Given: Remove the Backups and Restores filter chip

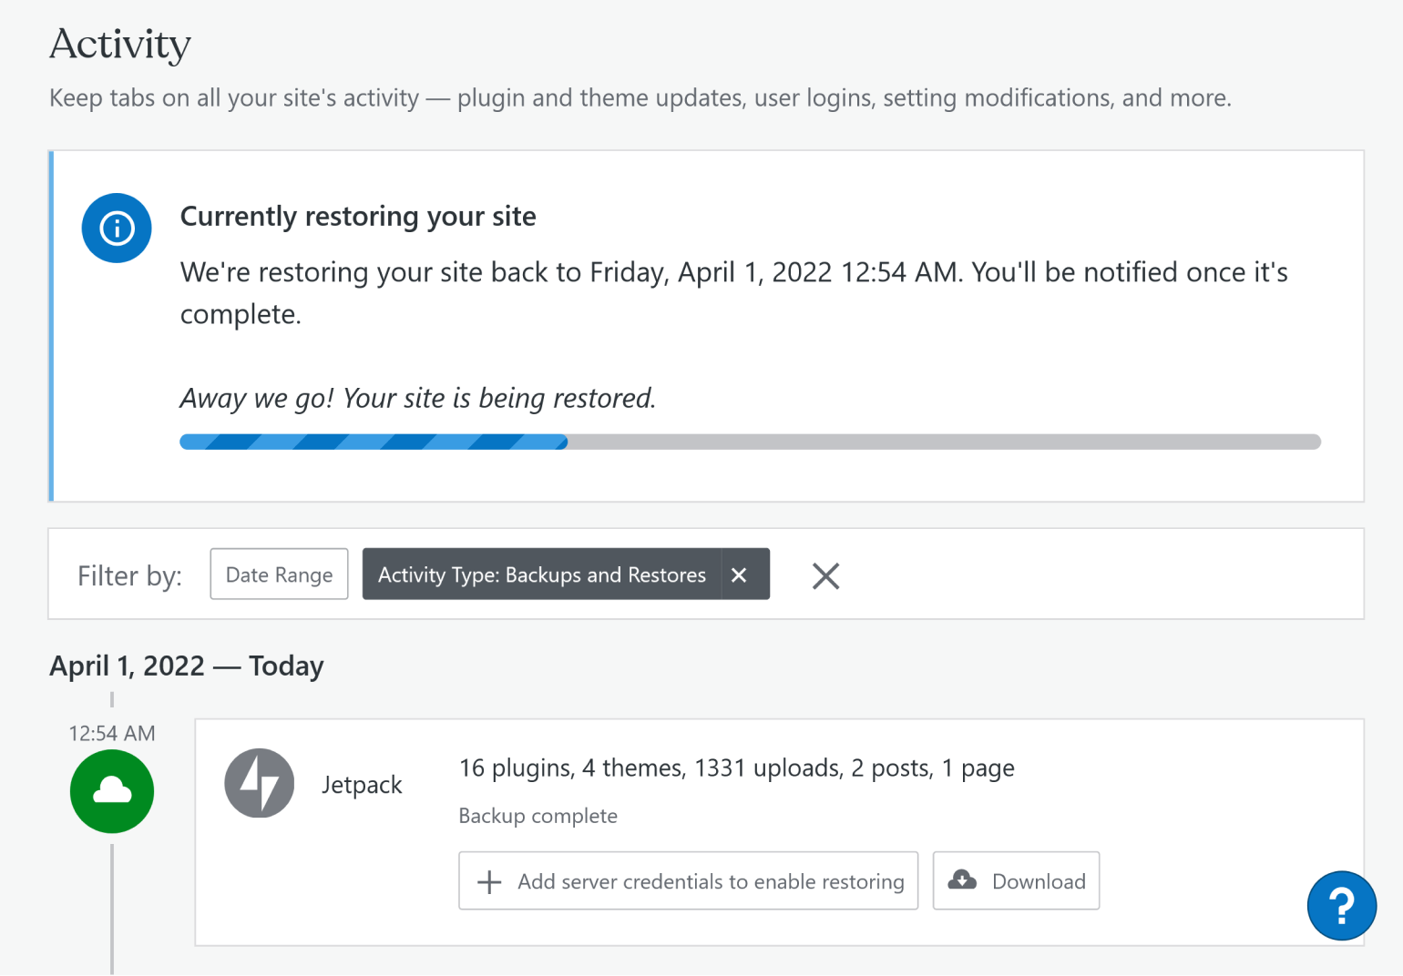Looking at the screenshot, I should pyautogui.click(x=739, y=574).
